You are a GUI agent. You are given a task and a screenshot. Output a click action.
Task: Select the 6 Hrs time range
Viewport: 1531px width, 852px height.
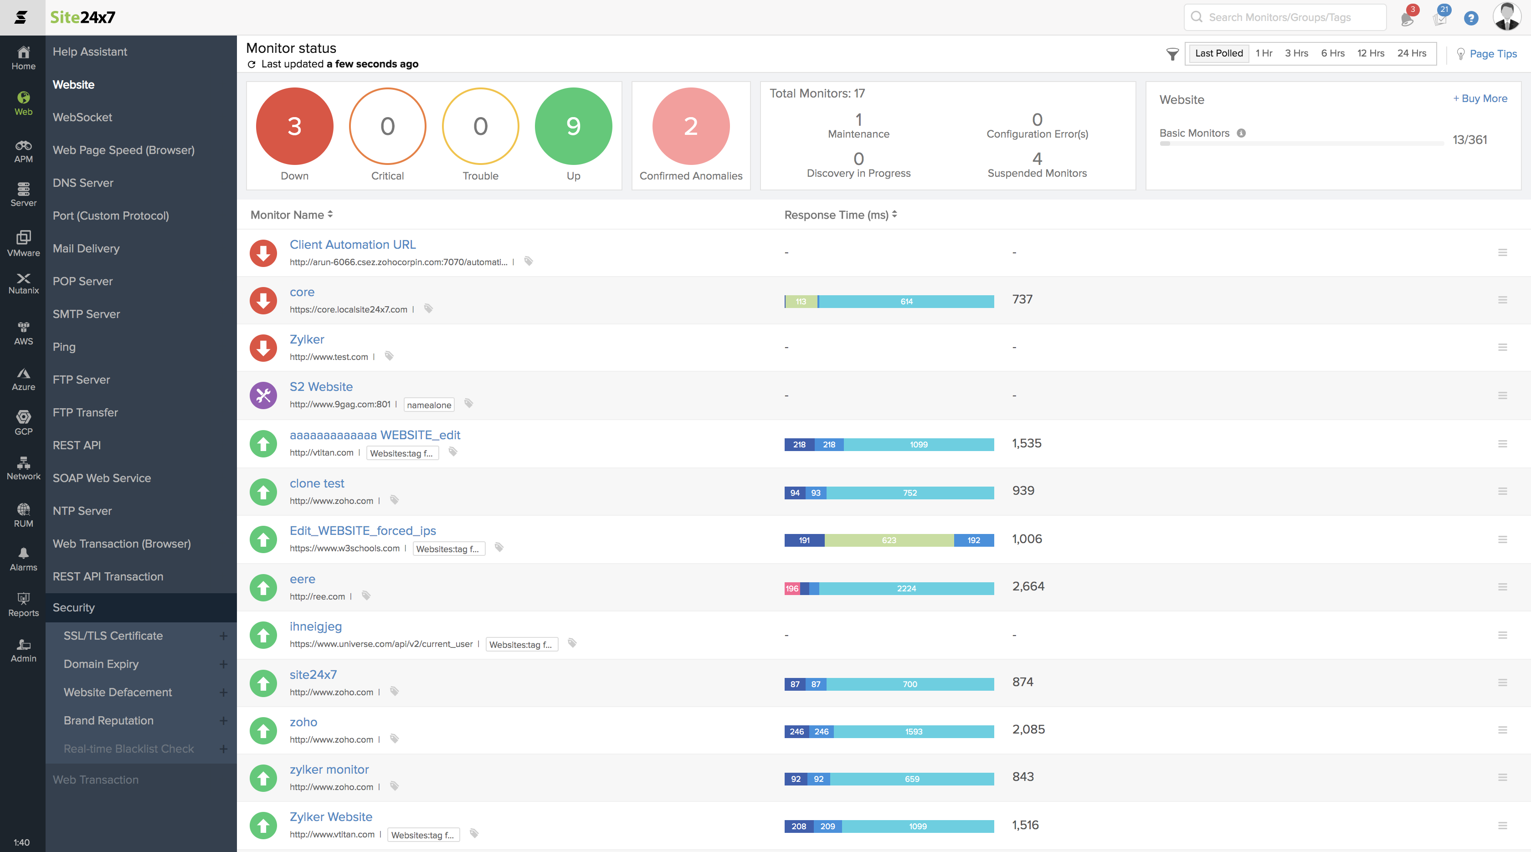pyautogui.click(x=1332, y=53)
